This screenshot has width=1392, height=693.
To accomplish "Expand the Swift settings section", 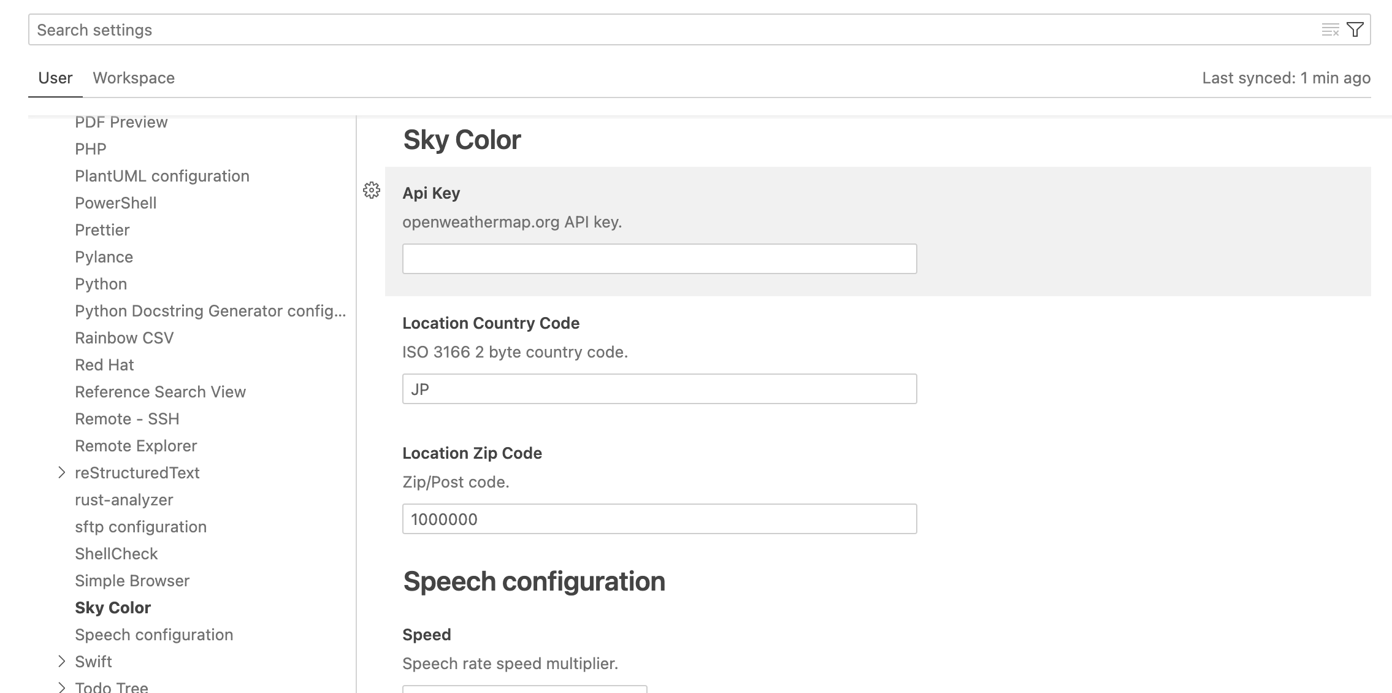I will click(x=61, y=661).
